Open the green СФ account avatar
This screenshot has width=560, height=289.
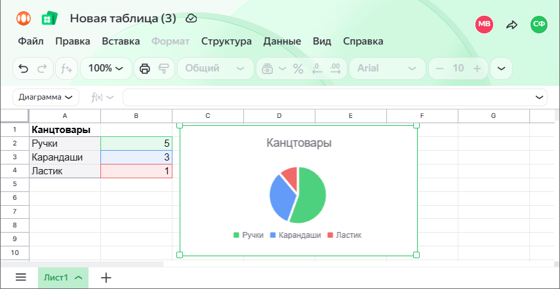coord(539,24)
